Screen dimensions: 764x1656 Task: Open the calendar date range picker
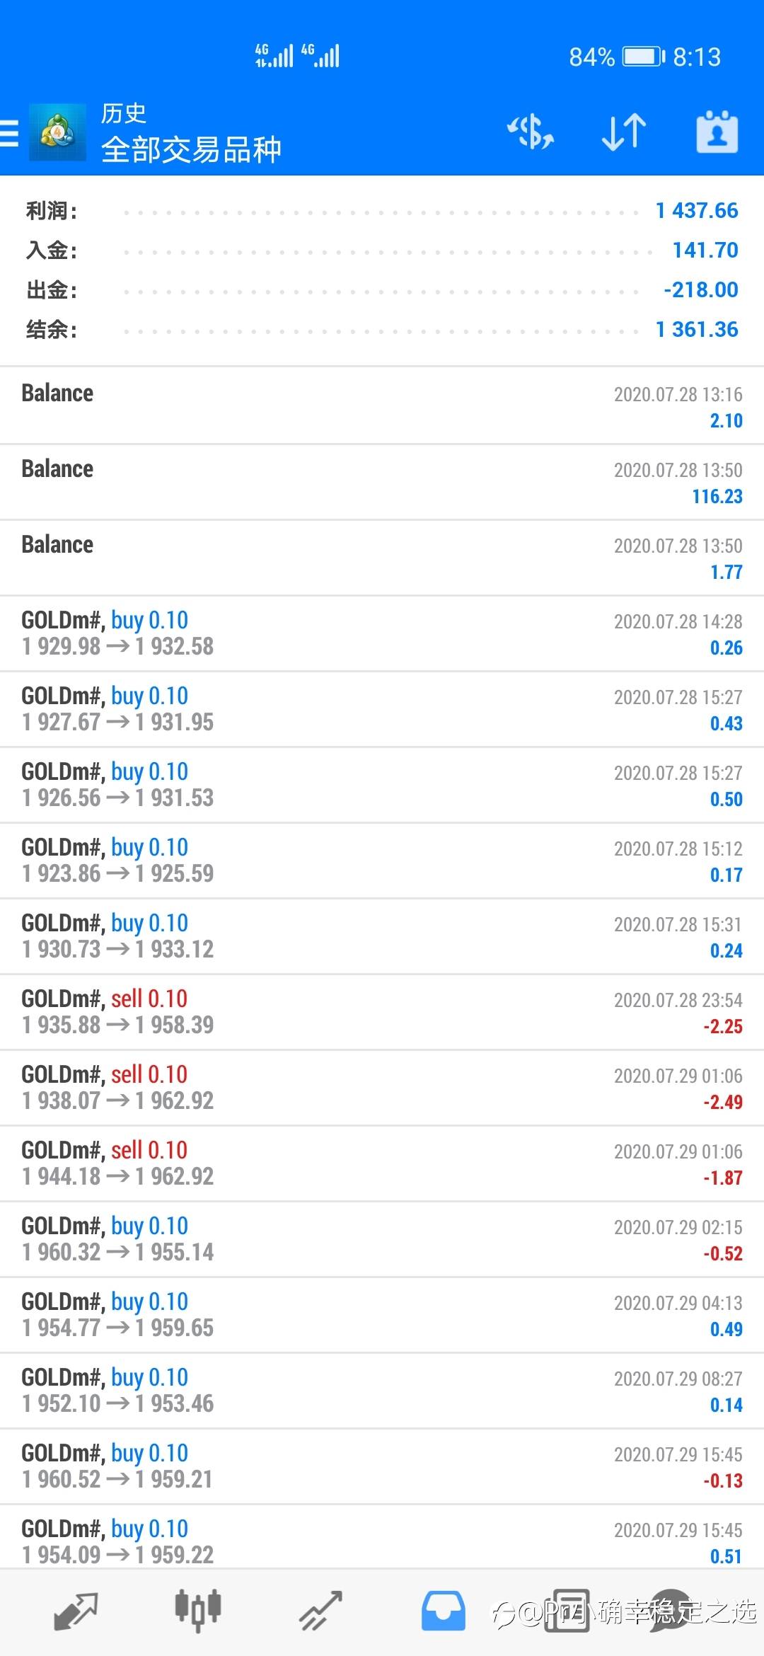tap(717, 132)
